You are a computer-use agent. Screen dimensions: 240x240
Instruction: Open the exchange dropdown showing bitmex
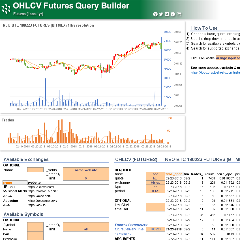[155, 183]
